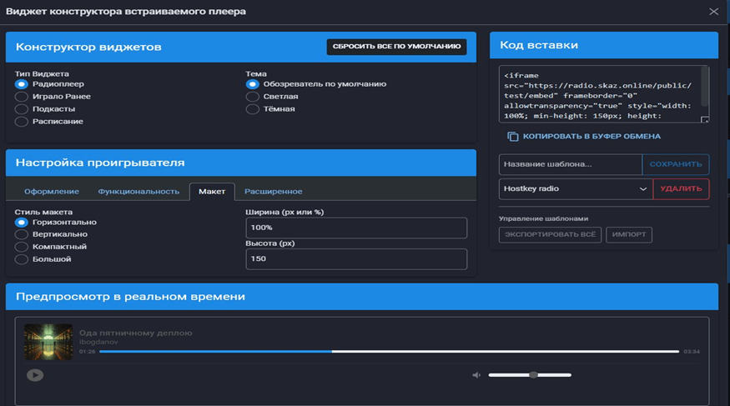Screen dimensions: 730x406
Task: Click the copy to clipboard icon
Action: (513, 136)
